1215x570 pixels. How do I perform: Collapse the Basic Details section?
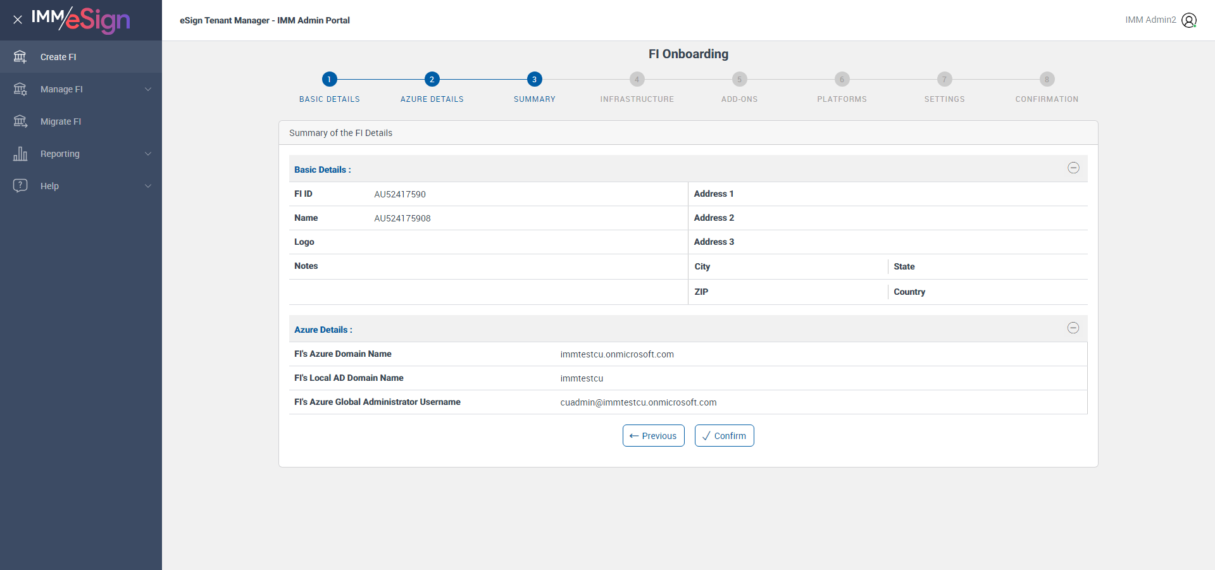click(1073, 168)
